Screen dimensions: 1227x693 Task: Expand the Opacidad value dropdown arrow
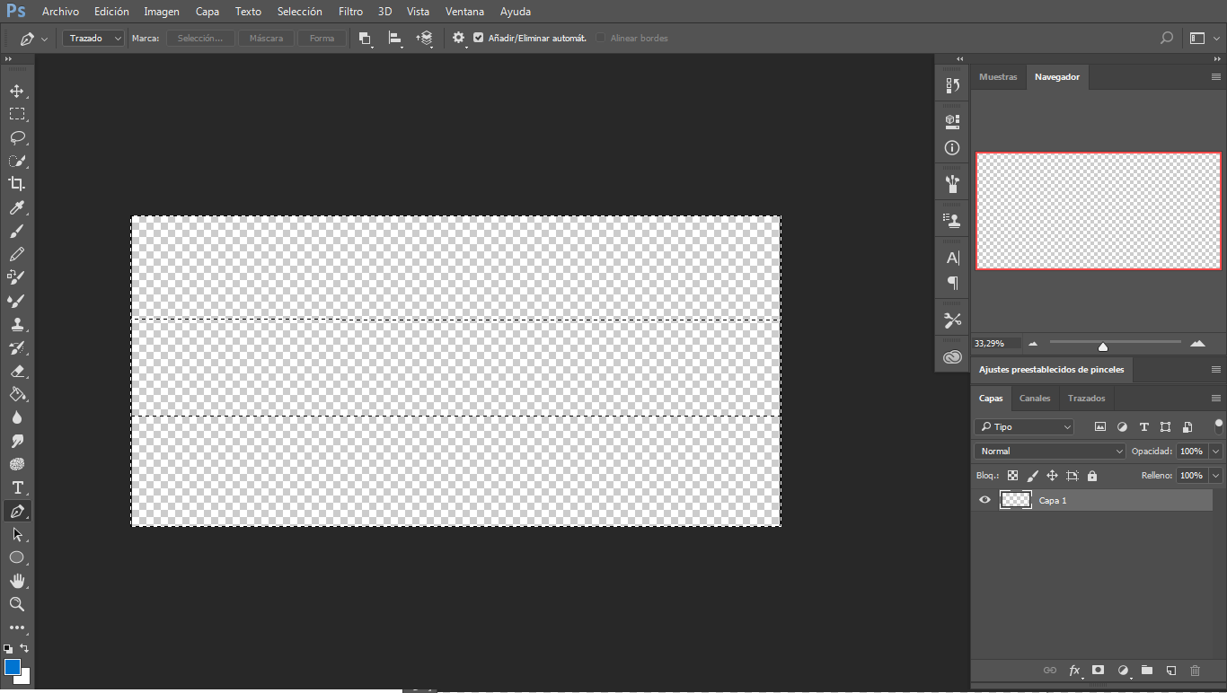point(1216,452)
